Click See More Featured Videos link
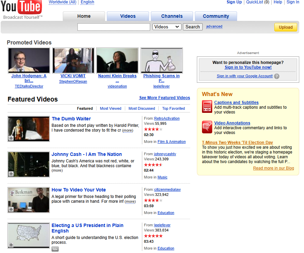This screenshot has width=304, height=253. [x=164, y=98]
